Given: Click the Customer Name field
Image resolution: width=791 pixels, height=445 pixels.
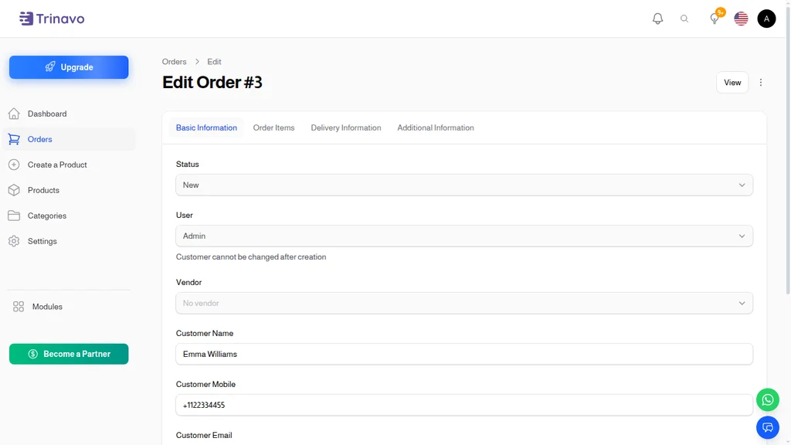Looking at the screenshot, I should point(464,354).
